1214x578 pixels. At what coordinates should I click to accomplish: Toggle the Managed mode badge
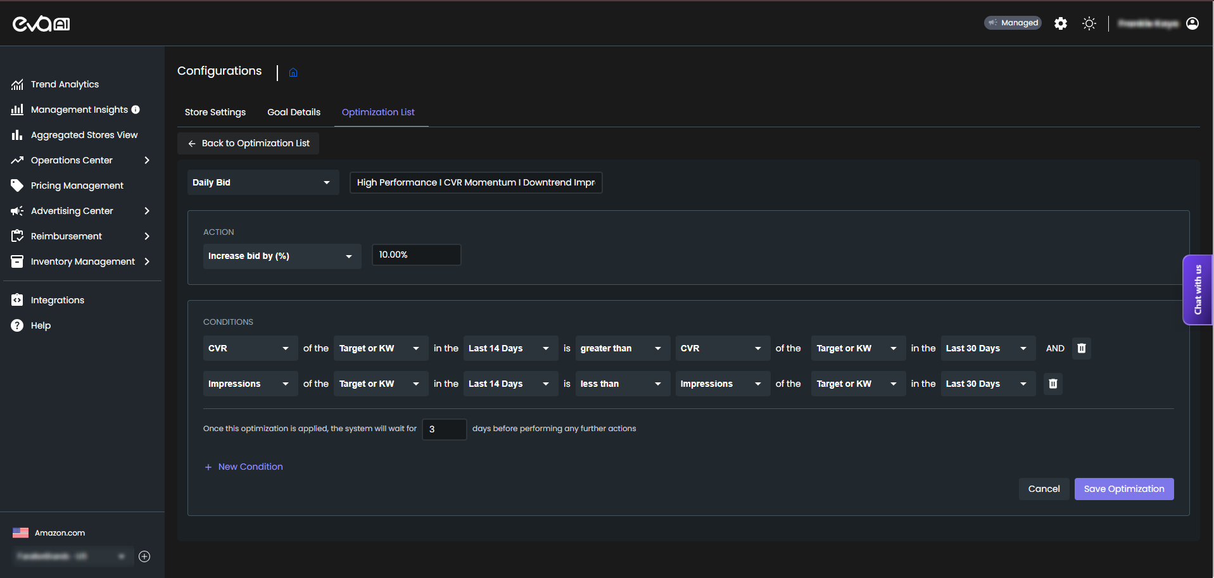pyautogui.click(x=1012, y=23)
